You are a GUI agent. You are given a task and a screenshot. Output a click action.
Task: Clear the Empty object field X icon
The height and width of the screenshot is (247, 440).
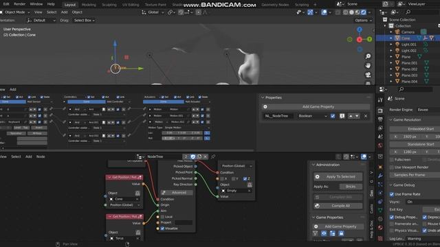click(x=249, y=191)
